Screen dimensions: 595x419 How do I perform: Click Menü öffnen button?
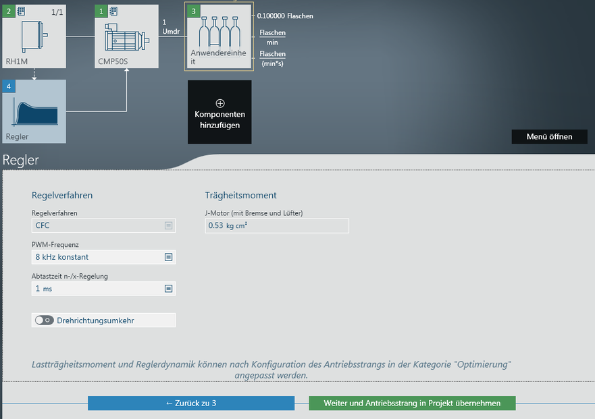(x=549, y=137)
